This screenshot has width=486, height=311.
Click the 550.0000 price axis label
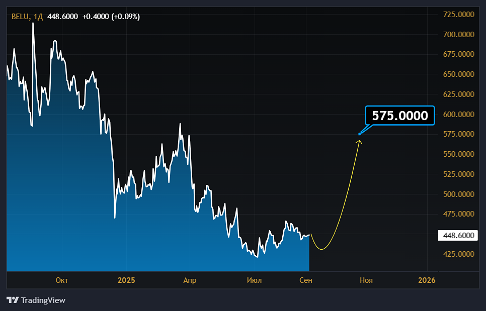(459, 154)
